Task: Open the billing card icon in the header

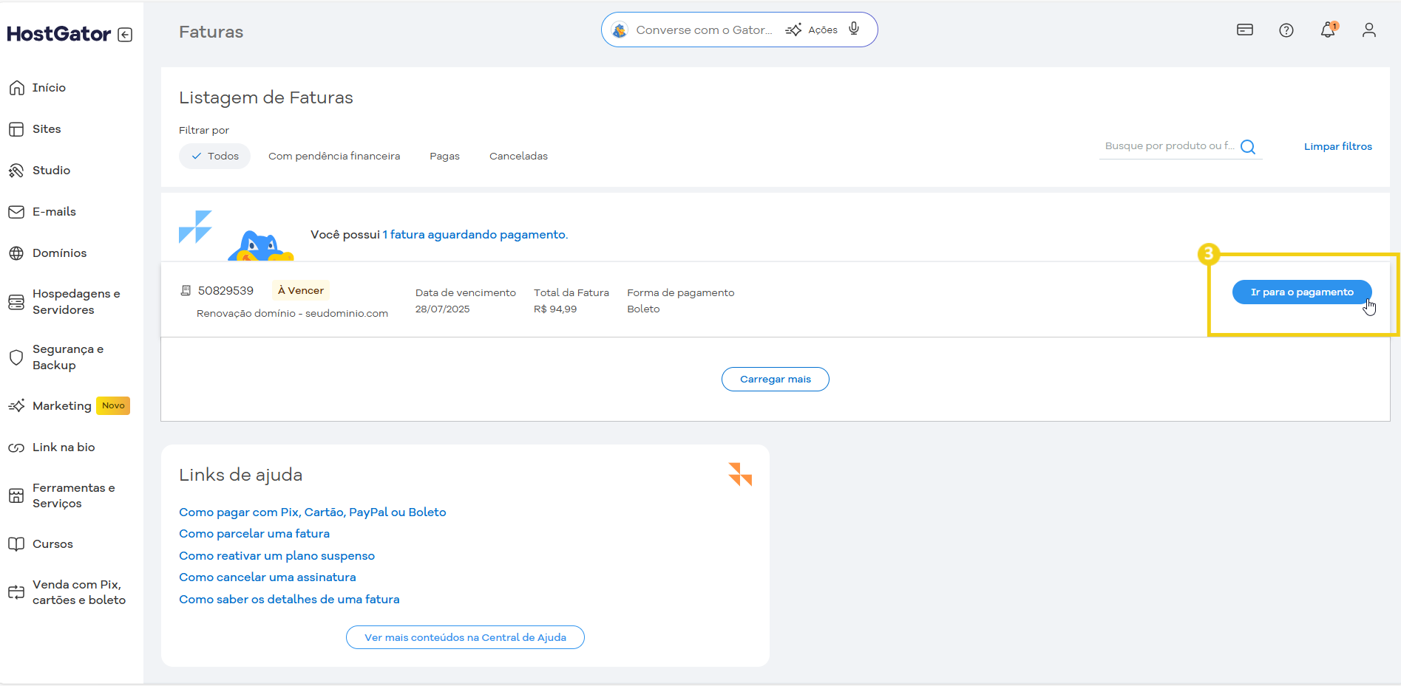Action: (1244, 30)
